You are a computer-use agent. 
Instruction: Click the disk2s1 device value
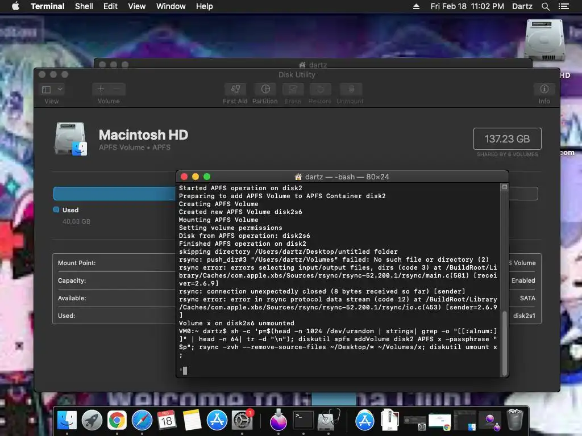[x=524, y=316]
